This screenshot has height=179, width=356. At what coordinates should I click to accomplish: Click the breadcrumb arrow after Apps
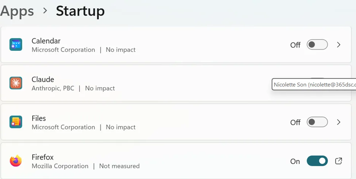click(x=45, y=10)
